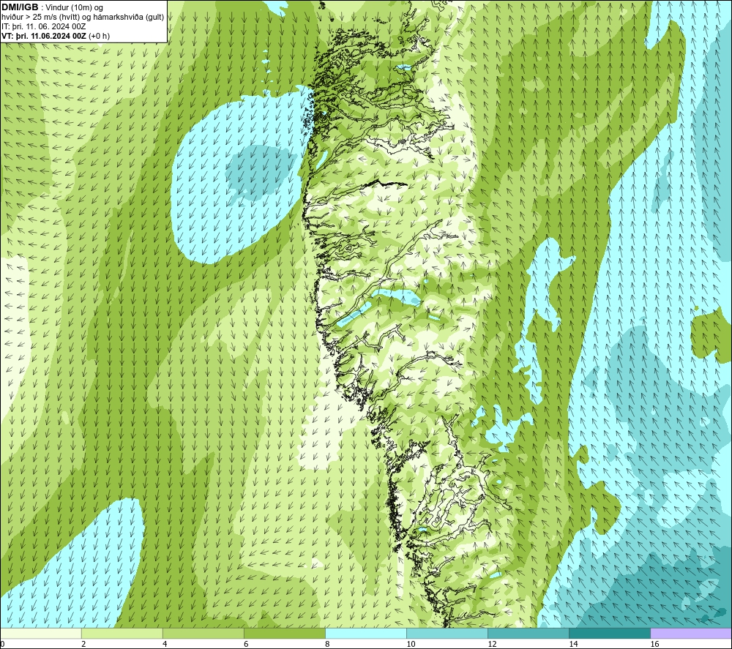Click the 2–4 m/s light green legend swatch
Screen dimensions: 732x649
pos(122,633)
